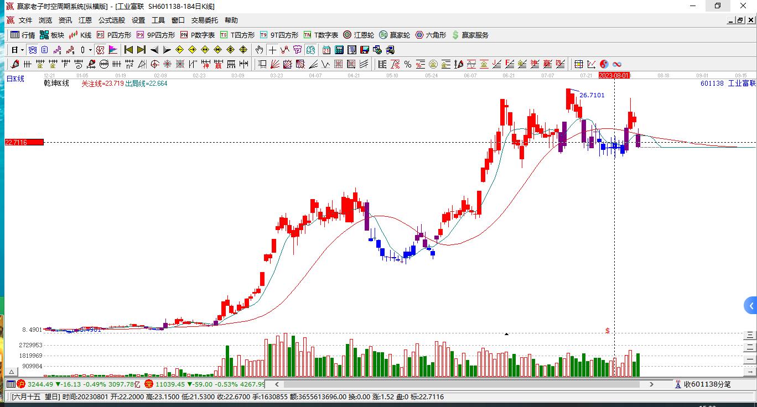Click the 关注线=23.719 value

coord(102,84)
